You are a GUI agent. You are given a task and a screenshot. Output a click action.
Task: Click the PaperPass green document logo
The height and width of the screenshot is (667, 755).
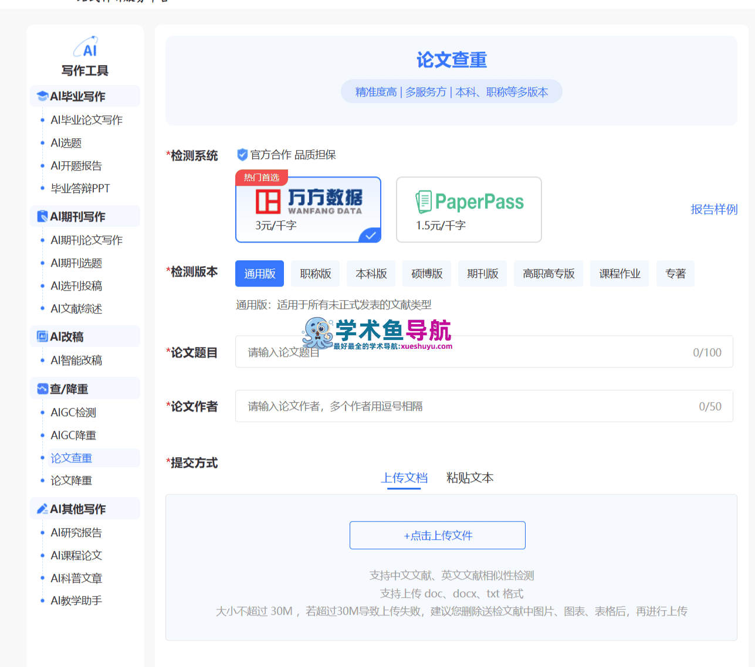pyautogui.click(x=424, y=202)
